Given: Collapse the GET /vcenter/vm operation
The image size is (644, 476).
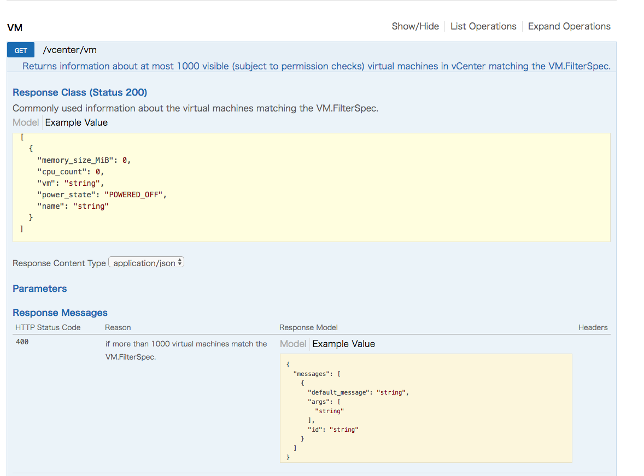Looking at the screenshot, I should pos(69,50).
